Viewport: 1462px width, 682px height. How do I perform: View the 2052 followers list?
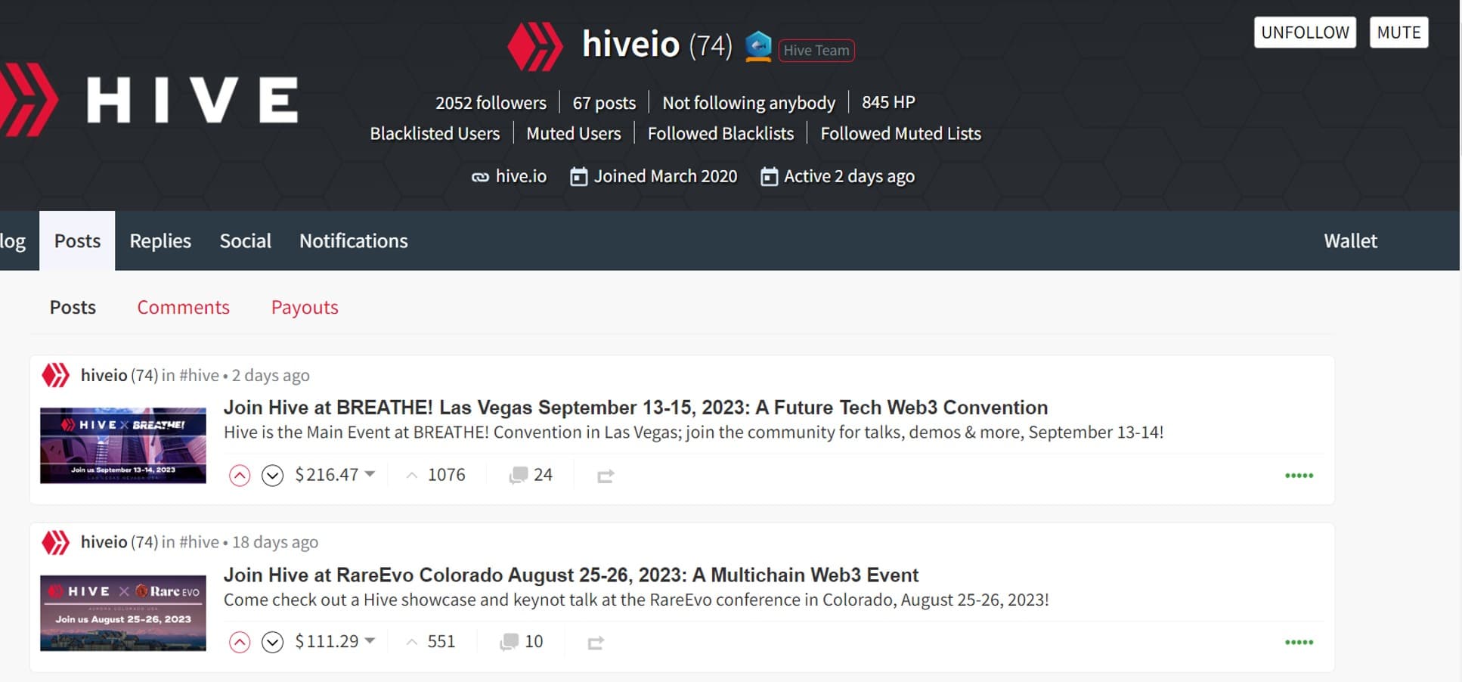point(491,103)
